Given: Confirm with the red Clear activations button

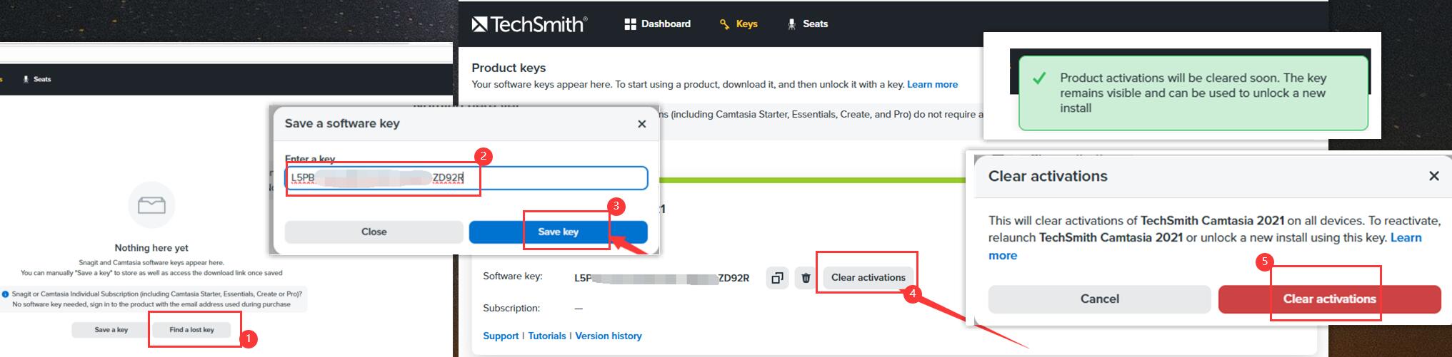Looking at the screenshot, I should coord(1329,299).
